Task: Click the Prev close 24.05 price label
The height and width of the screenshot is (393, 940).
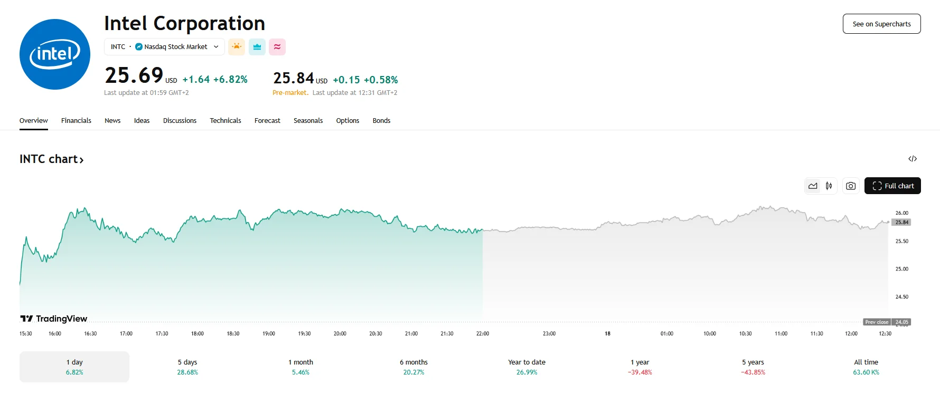Action: (x=888, y=321)
